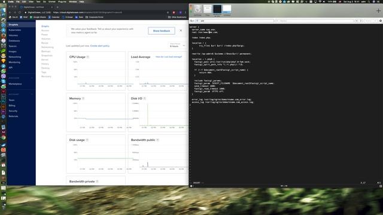Click the Disk usage info icon
The image size is (383, 215).
[x=87, y=140]
